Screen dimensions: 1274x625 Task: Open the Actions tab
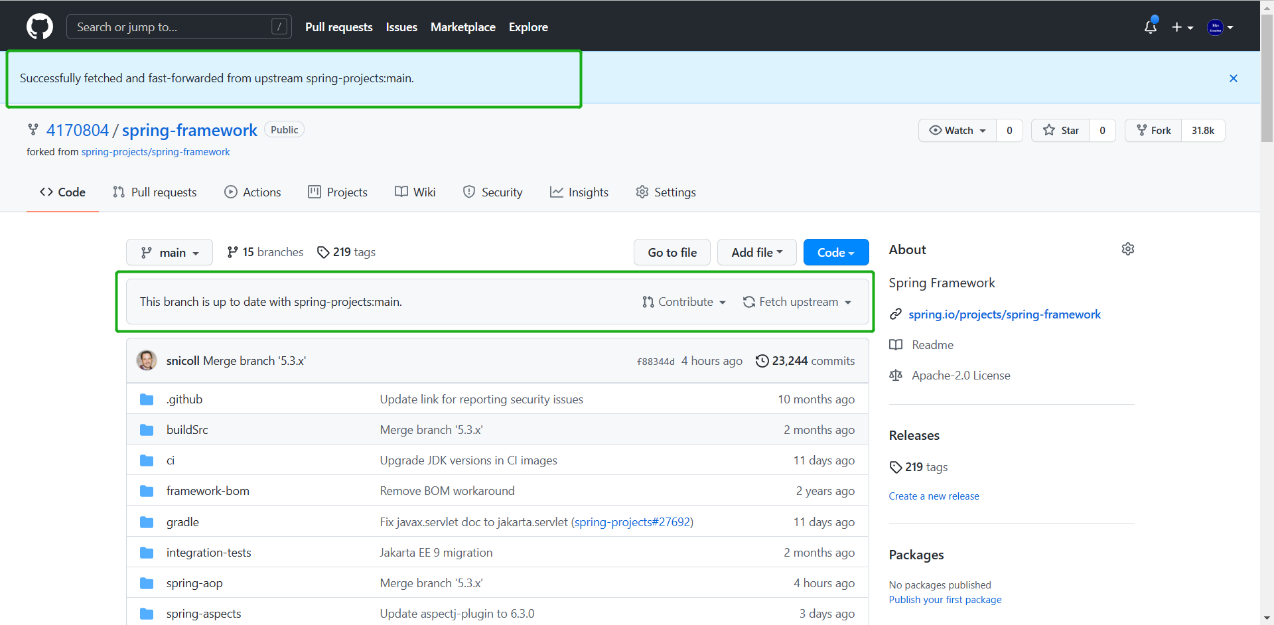coord(253,192)
